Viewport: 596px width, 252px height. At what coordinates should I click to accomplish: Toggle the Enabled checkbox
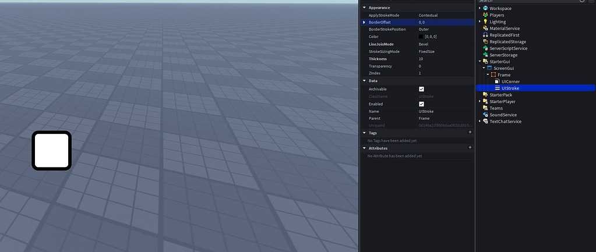421,104
